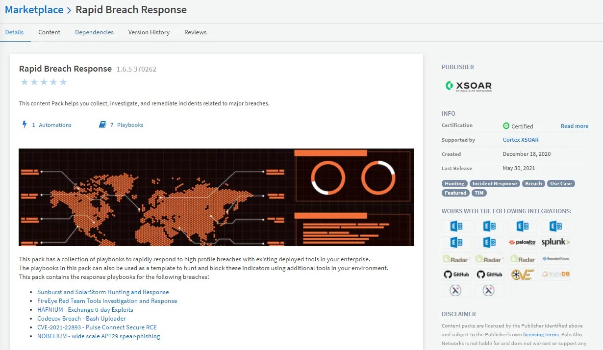Screen dimensions: 603x350
Task: Click Read more next to Certified
Action: coord(575,126)
